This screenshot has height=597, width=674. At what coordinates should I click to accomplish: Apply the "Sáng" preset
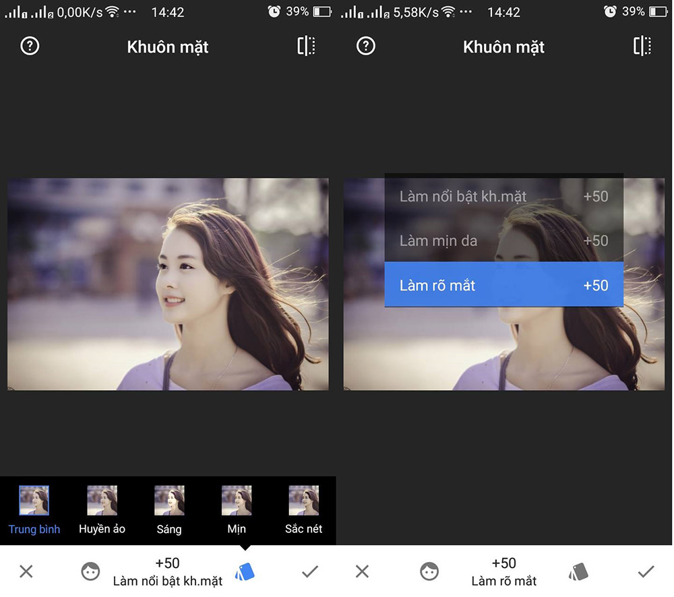[169, 501]
